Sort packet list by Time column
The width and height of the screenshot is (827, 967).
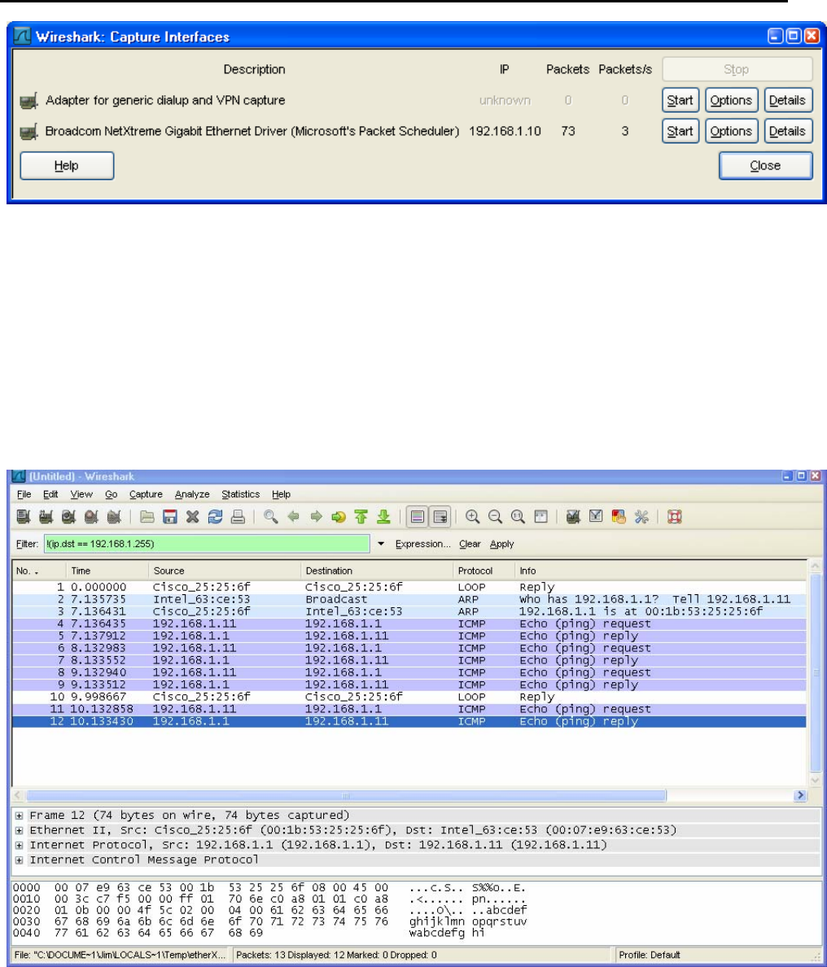(x=107, y=571)
